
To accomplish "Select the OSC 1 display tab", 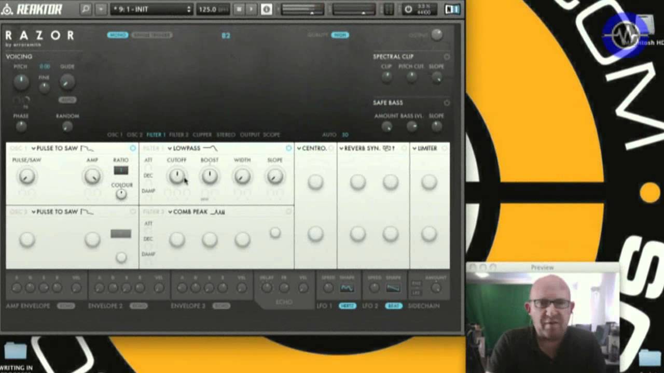I will click(115, 135).
